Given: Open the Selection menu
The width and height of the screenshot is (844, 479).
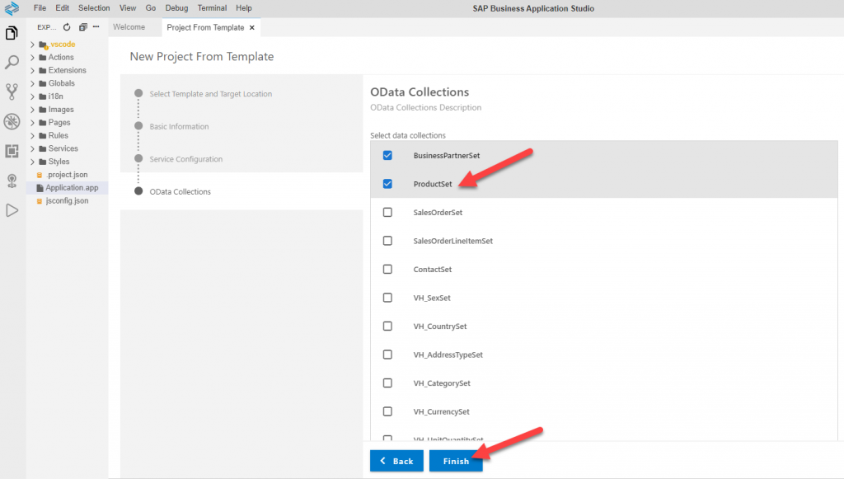Looking at the screenshot, I should click(94, 8).
